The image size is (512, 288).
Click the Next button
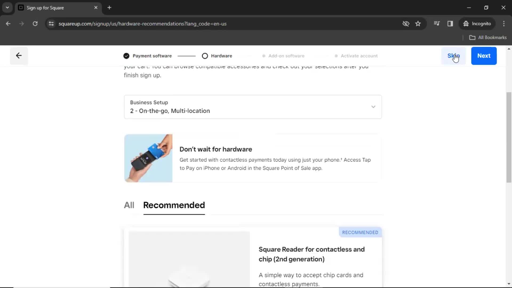point(484,55)
